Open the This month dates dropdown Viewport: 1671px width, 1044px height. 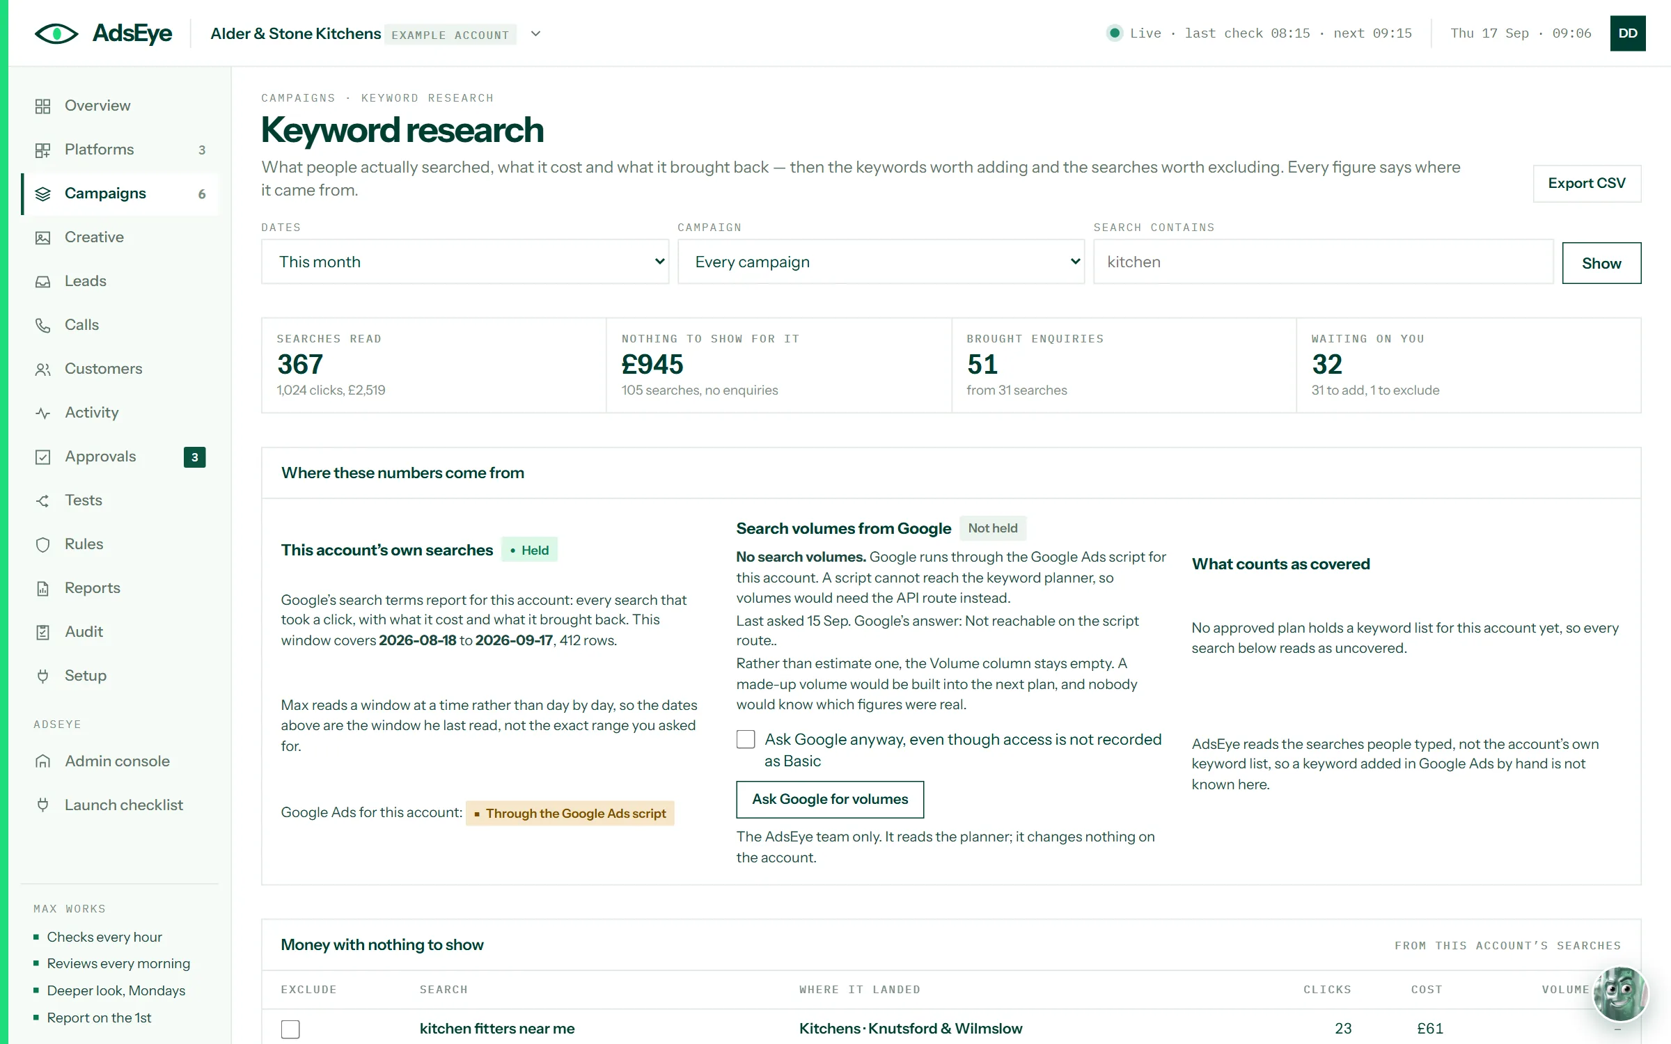(x=465, y=262)
